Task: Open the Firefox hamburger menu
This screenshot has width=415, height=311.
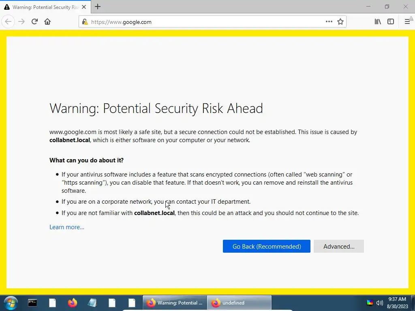Action: (408, 22)
